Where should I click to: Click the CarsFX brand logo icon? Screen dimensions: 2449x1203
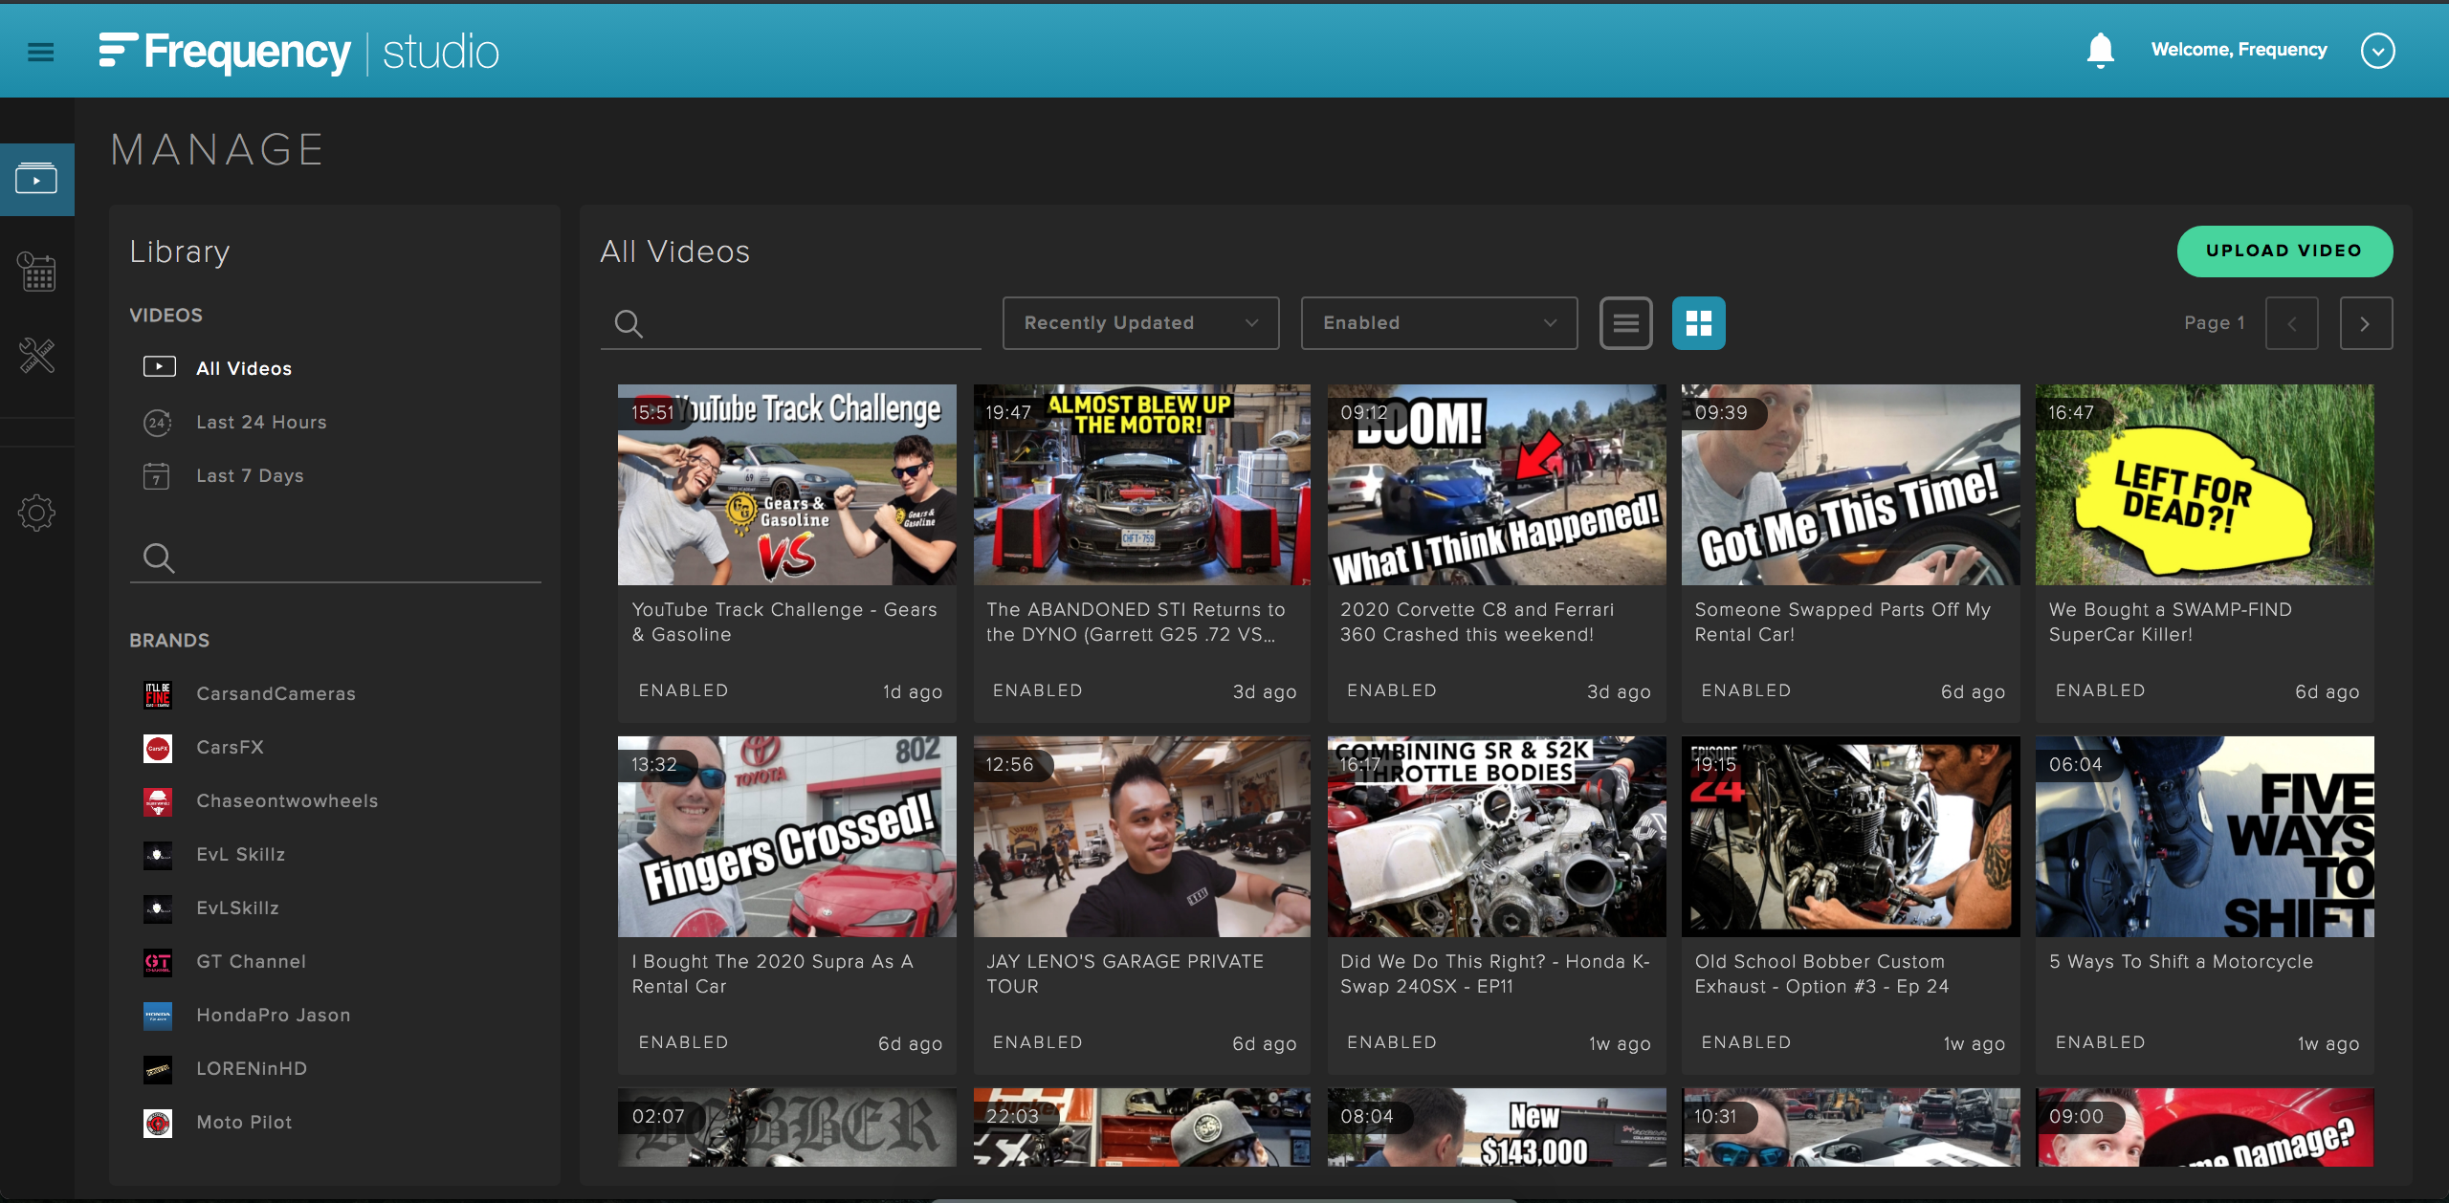[158, 748]
